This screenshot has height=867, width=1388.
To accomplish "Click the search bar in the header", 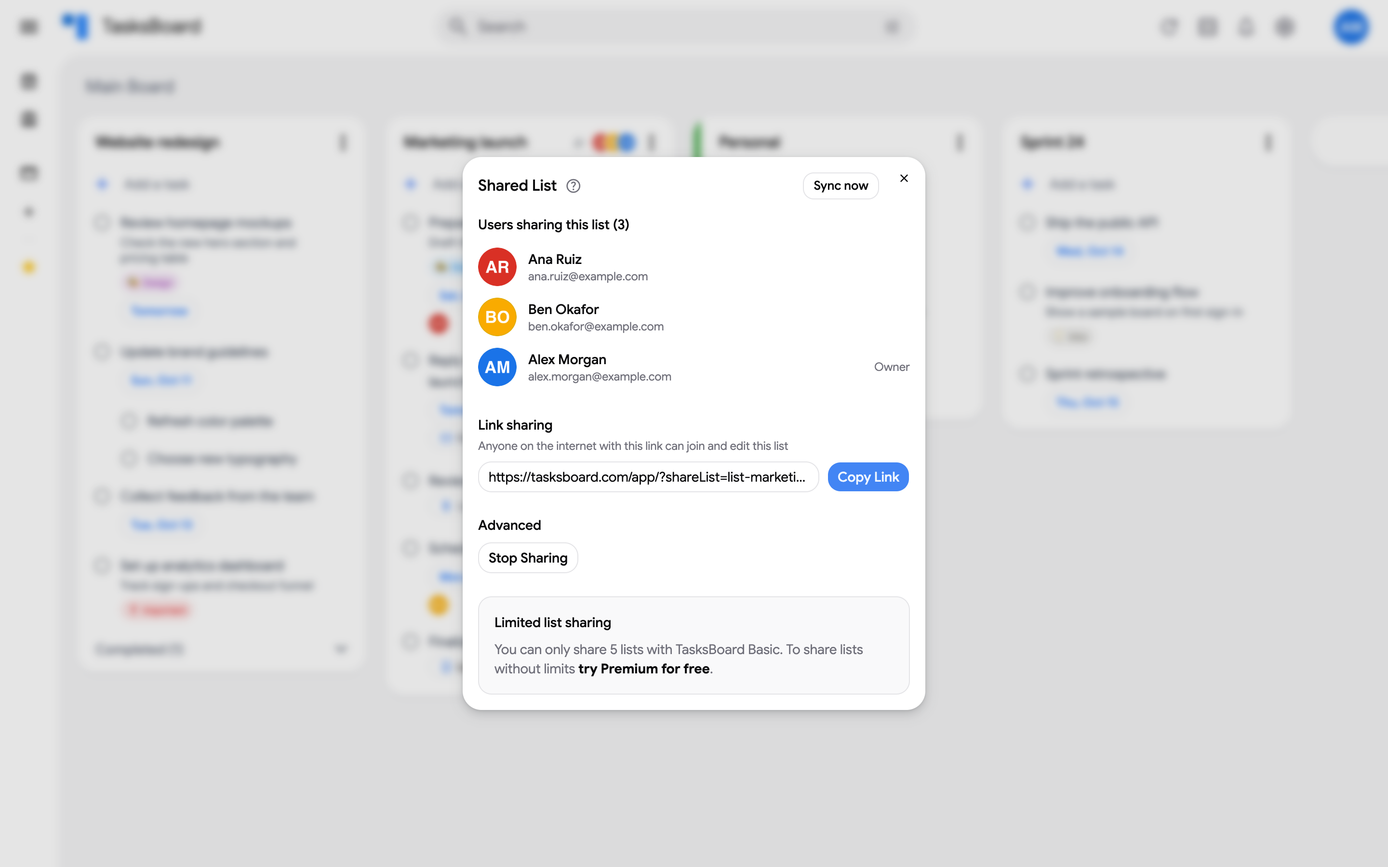I will pos(676,26).
